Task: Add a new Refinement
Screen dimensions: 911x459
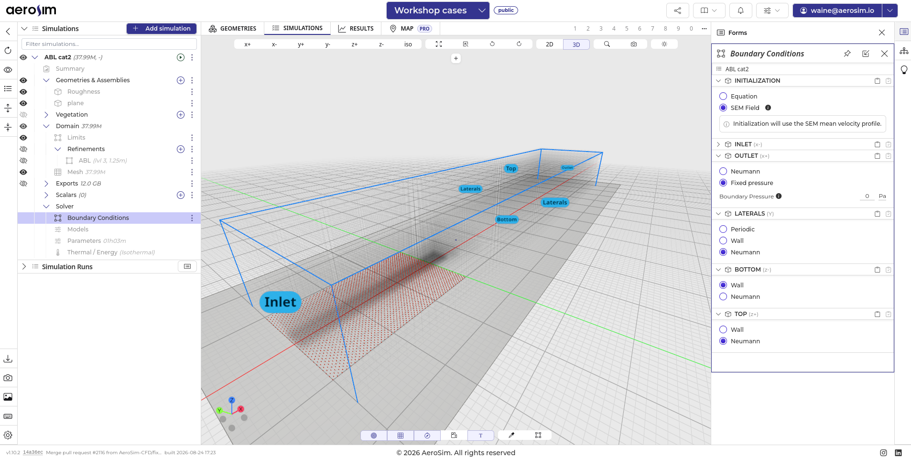Action: coord(181,149)
